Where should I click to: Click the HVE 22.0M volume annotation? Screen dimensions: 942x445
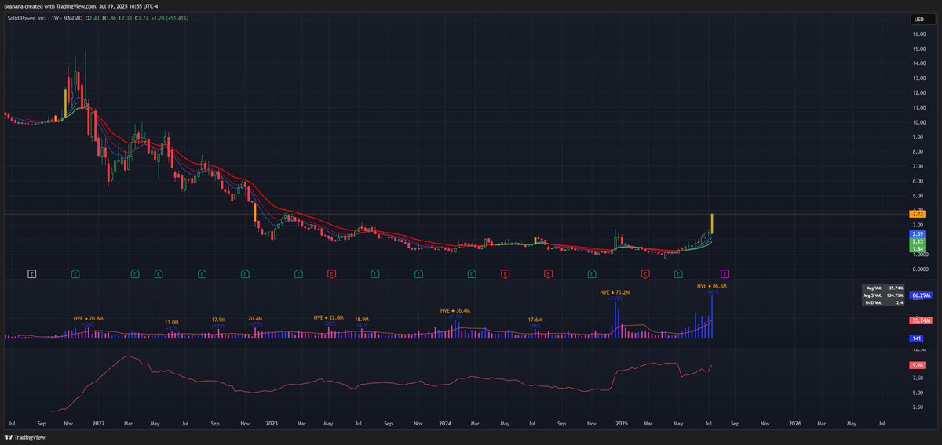[329, 317]
